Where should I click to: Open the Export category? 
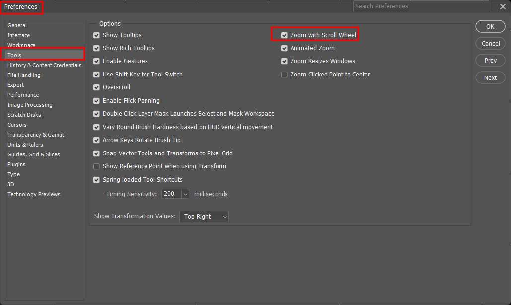tap(16, 85)
